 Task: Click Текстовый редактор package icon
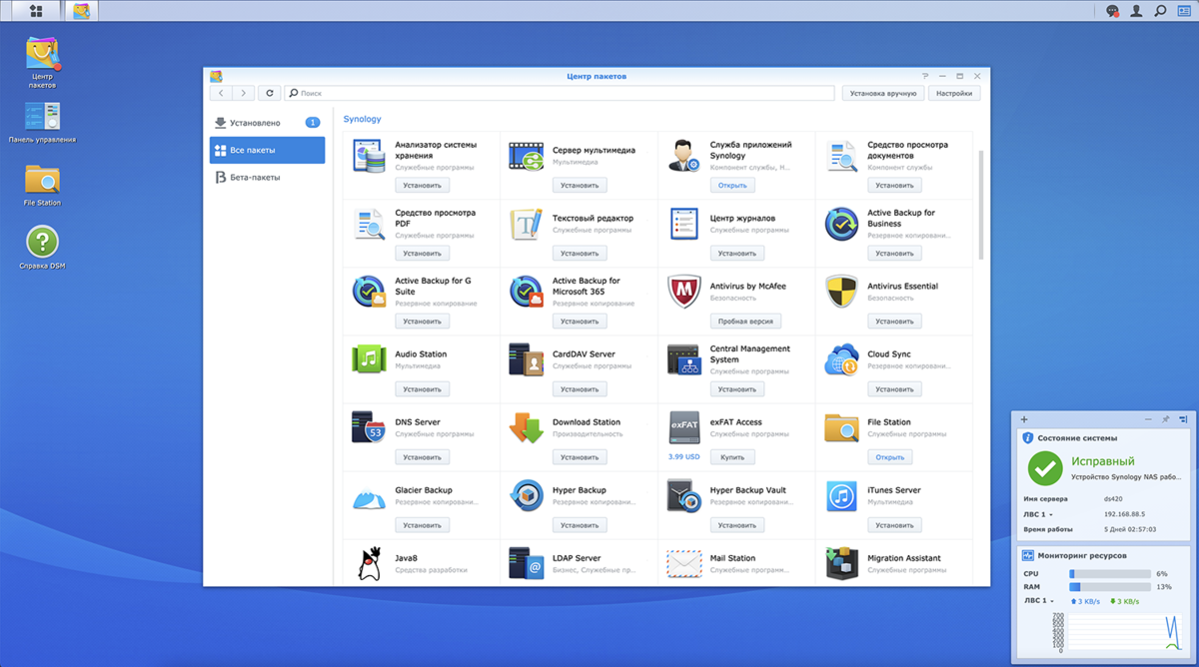527,225
